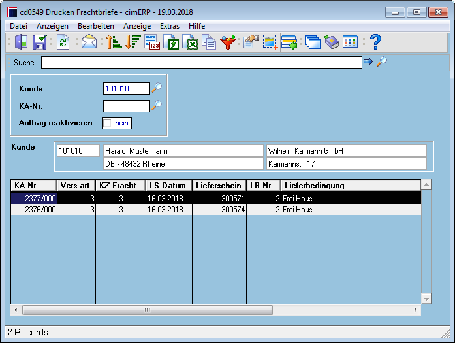Open the red funnel filter icon
The height and width of the screenshot is (343, 455).
coord(228,42)
